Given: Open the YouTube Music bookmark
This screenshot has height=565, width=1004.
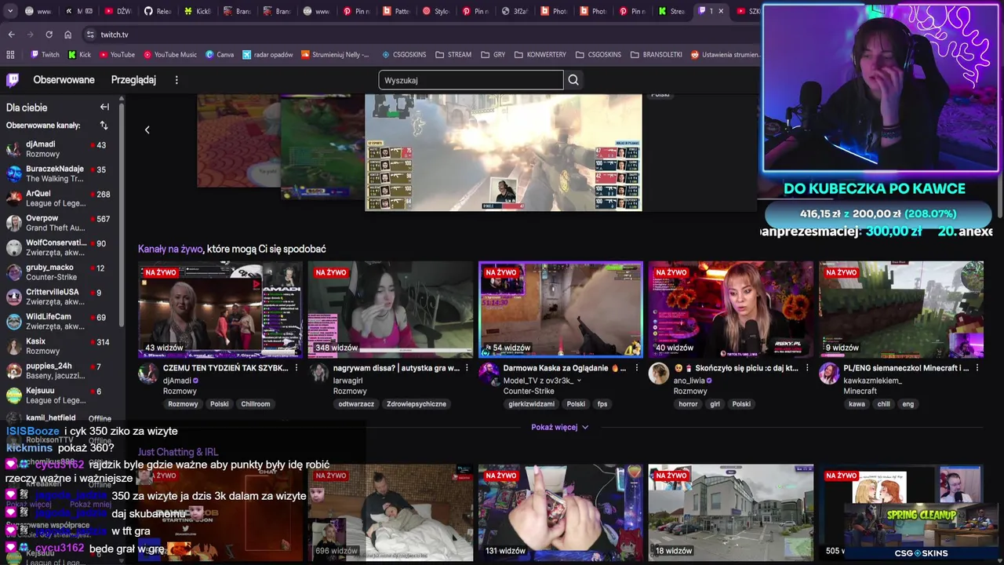Looking at the screenshot, I should (x=169, y=55).
